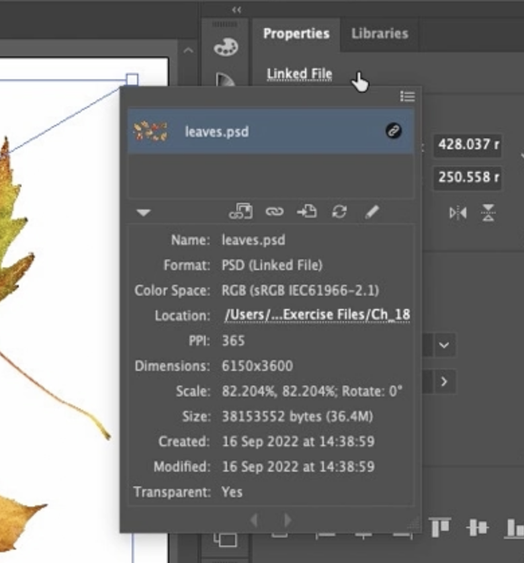Flip vertically using the flip icon
524x563 pixels.
488,213
